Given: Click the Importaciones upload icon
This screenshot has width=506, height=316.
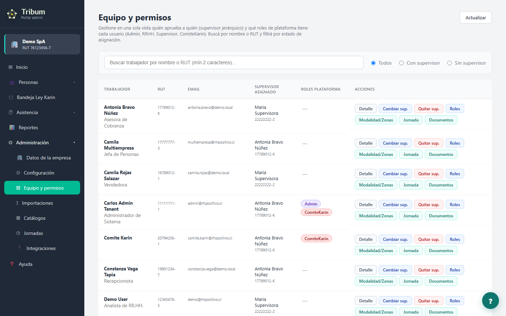Looking at the screenshot, I should [17, 203].
